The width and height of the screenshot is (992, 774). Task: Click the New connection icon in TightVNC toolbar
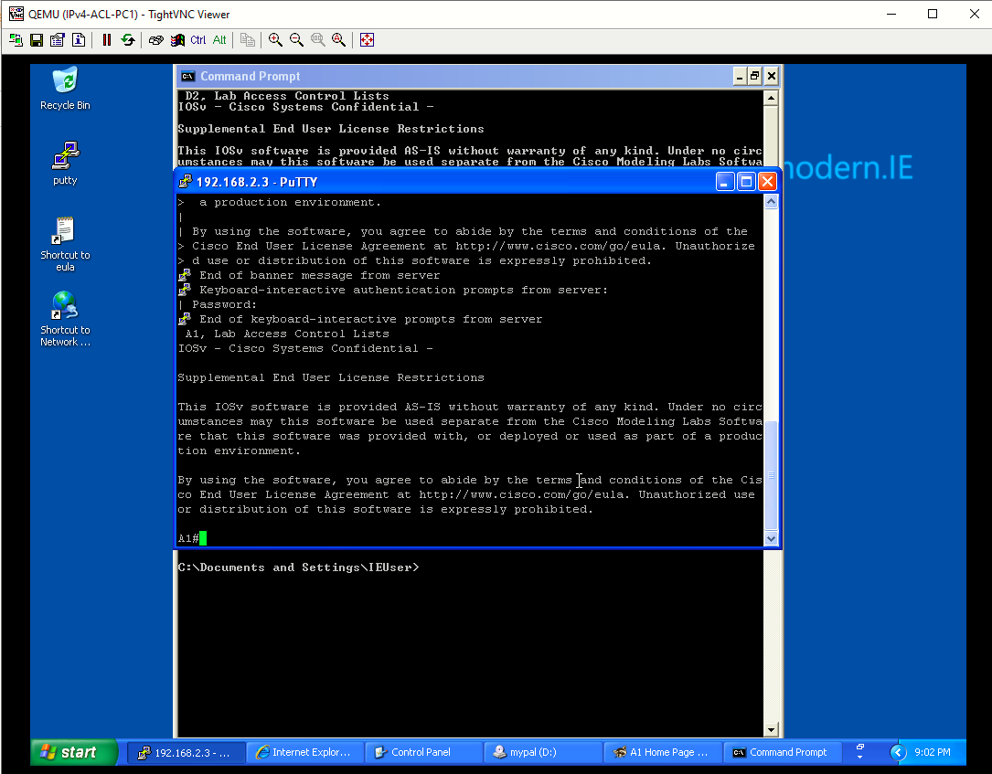click(16, 40)
